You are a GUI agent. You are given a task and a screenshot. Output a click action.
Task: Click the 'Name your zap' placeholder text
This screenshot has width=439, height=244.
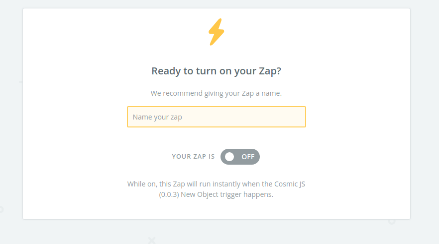tap(157, 118)
